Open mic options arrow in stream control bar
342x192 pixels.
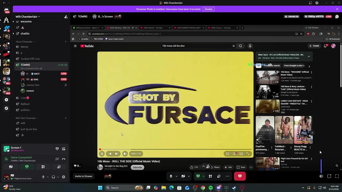[176, 176]
